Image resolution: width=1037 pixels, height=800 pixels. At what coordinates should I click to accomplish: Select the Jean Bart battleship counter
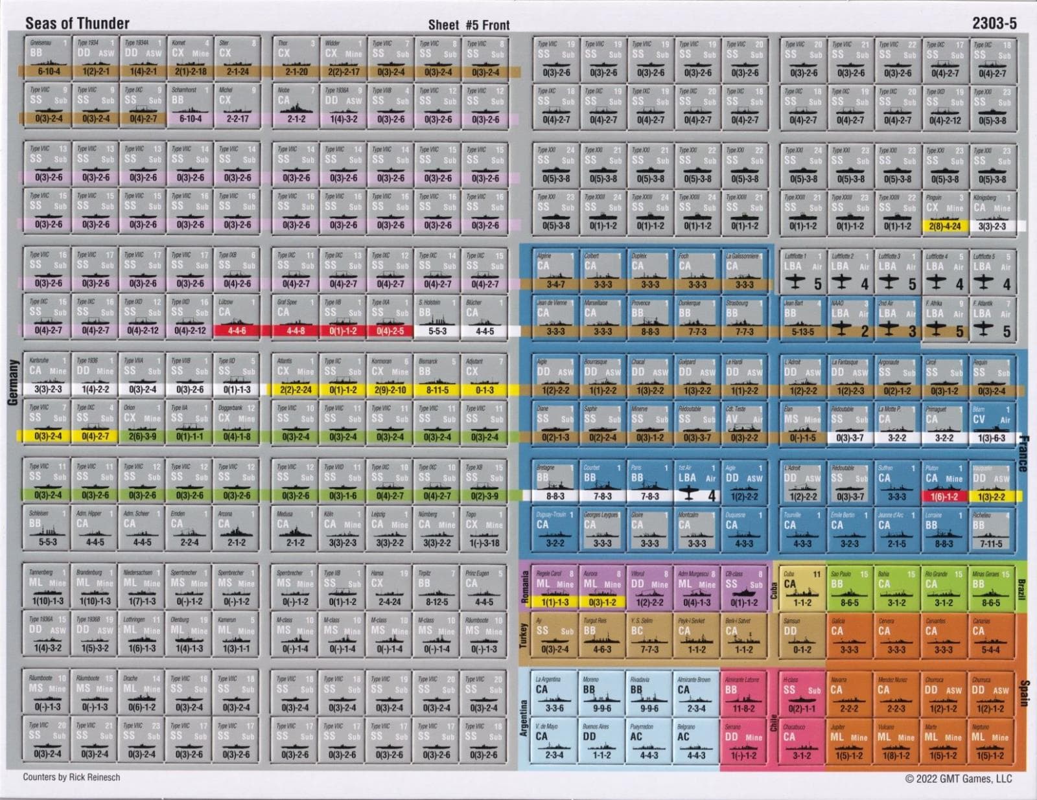point(803,319)
